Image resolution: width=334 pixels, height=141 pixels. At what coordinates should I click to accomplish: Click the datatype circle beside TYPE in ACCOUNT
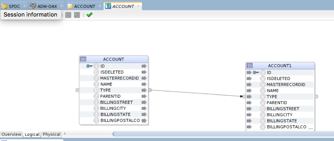pyautogui.click(x=96, y=90)
